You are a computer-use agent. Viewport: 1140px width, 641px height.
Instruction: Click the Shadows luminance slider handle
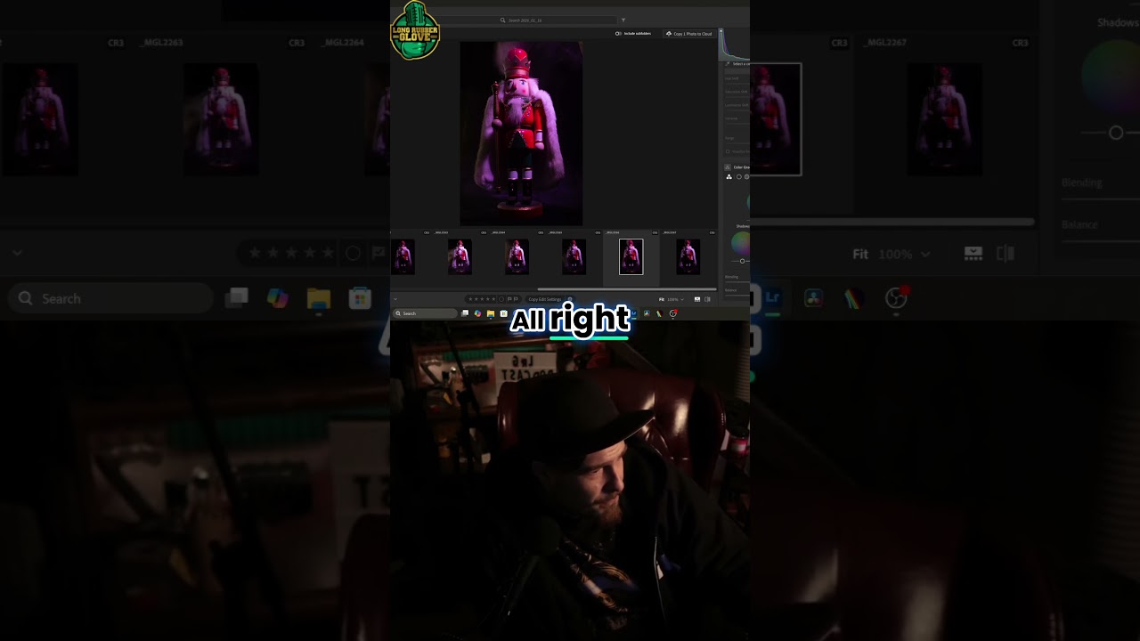point(743,261)
